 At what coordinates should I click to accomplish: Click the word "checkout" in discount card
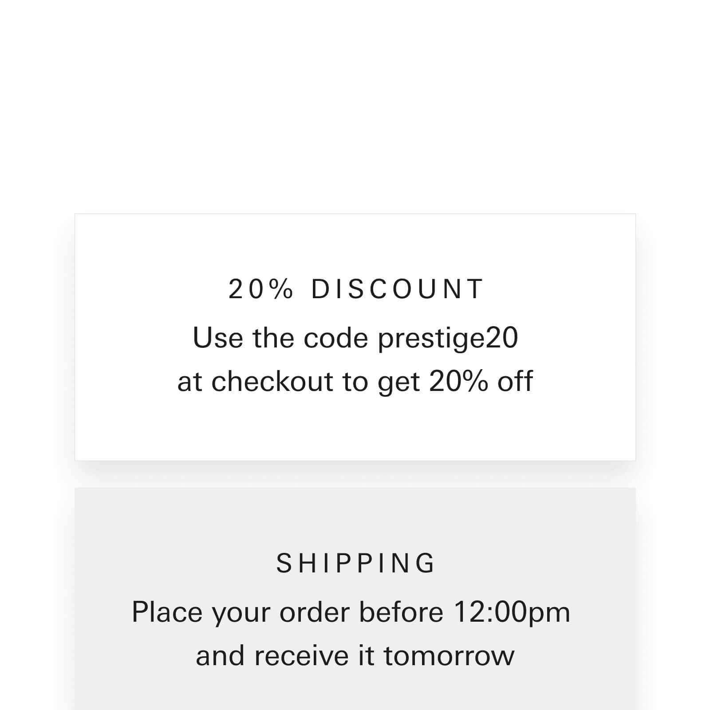coord(272,382)
